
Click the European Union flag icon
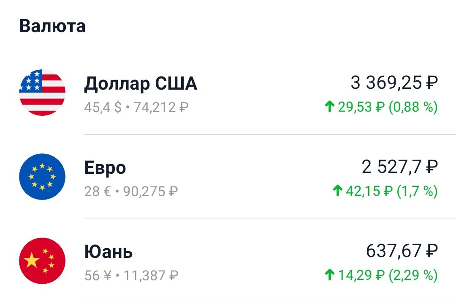pyautogui.click(x=42, y=177)
